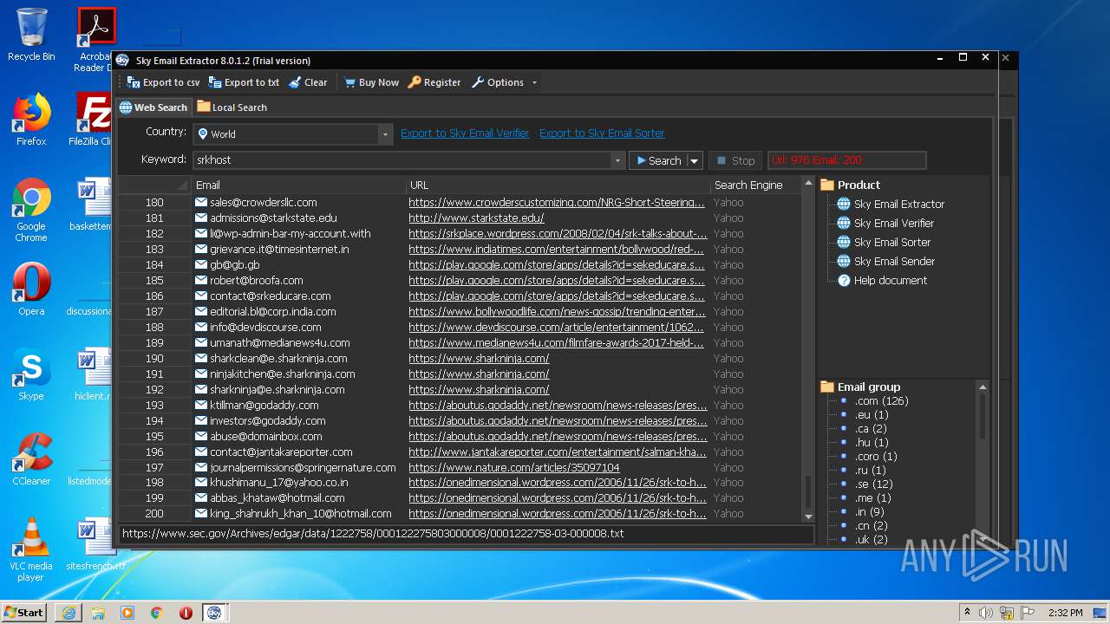Click the Keyword input field
Image resolution: width=1110 pixels, height=624 pixels.
pos(402,160)
